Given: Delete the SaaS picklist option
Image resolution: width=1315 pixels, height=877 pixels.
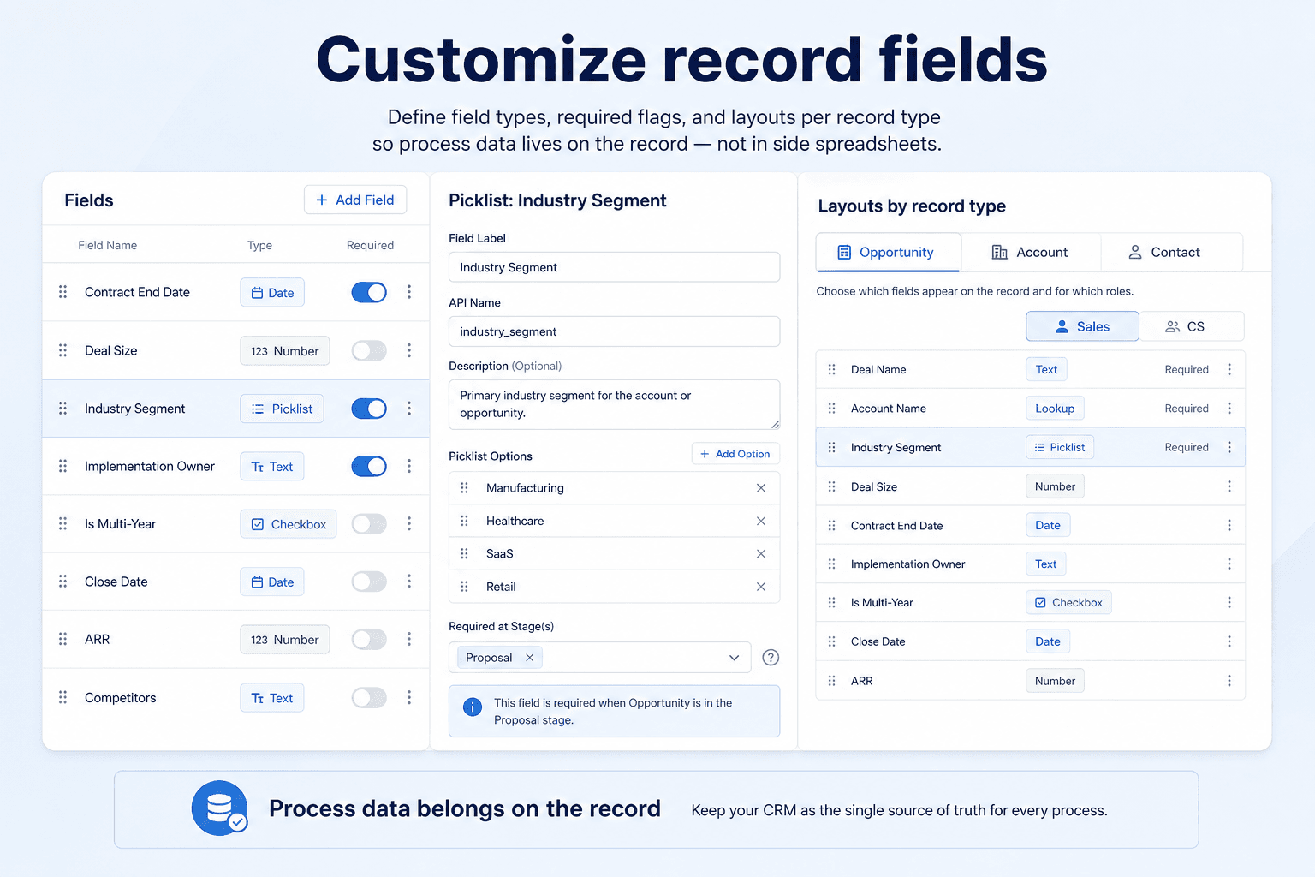Looking at the screenshot, I should 761,554.
